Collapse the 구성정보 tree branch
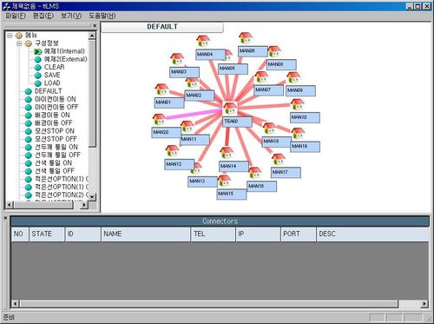 (x=19, y=43)
